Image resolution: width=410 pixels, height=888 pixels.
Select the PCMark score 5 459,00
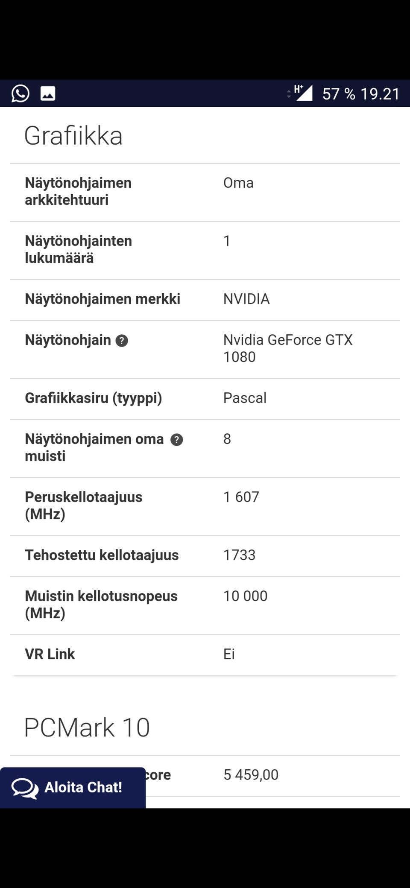(251, 774)
